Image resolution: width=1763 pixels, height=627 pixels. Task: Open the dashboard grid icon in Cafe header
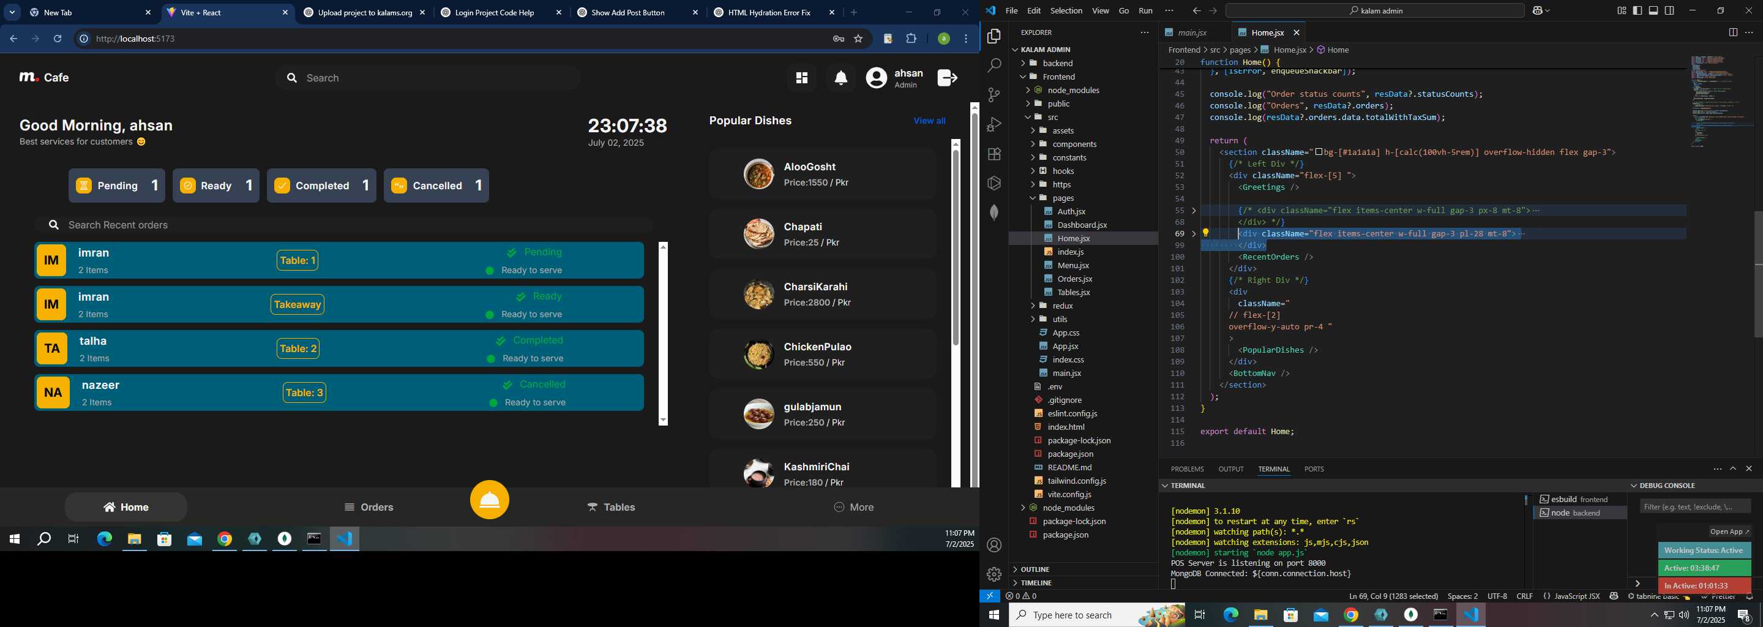click(801, 78)
